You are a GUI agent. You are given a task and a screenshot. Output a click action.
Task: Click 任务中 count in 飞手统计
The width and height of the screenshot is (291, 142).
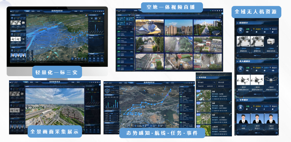(x=257, y=109)
